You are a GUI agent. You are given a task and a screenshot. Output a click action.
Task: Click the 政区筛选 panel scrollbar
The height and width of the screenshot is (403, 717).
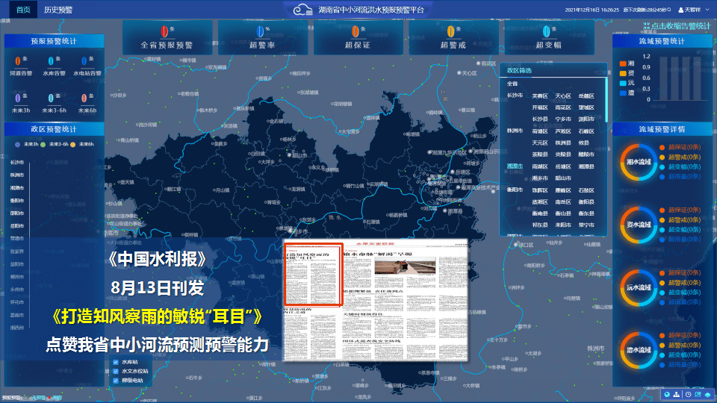[606, 101]
